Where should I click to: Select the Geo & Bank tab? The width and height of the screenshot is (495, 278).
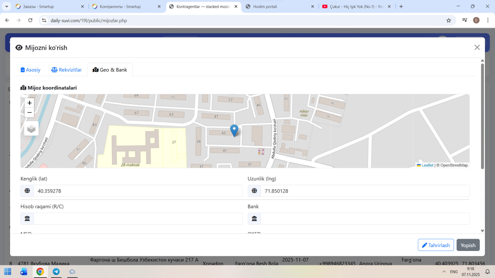coord(110,70)
